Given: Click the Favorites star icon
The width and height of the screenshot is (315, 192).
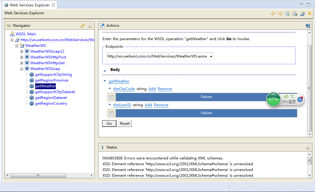Looking at the screenshot, I should click(x=310, y=13).
